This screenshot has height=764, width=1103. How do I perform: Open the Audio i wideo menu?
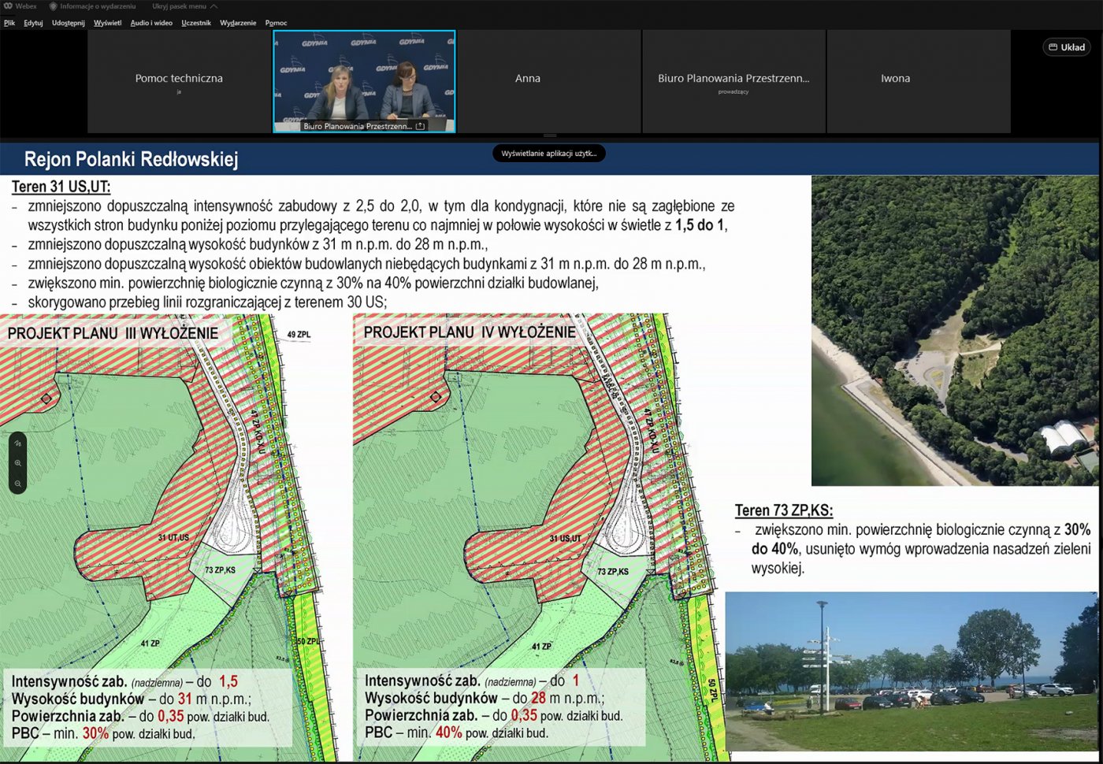point(151,23)
